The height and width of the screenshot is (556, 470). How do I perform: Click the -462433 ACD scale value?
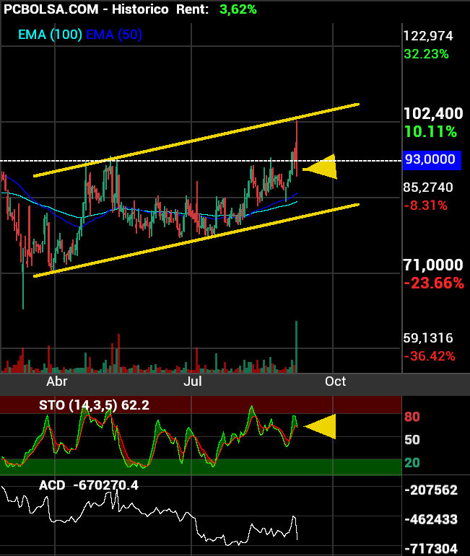coord(431,519)
